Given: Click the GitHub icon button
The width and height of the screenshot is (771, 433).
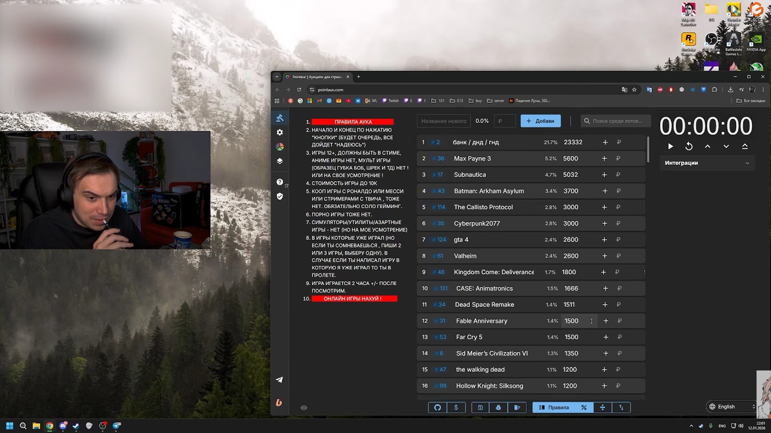Looking at the screenshot, I should pos(437,407).
